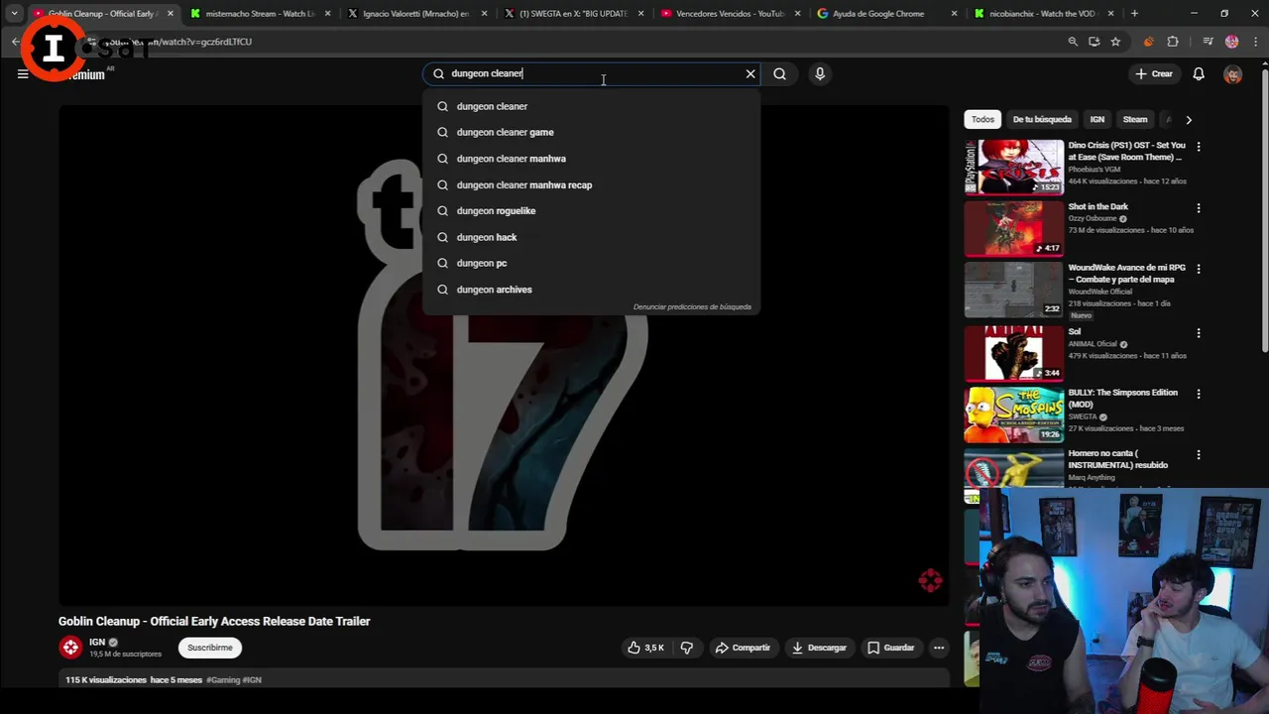Screen dimensions: 1269x714
Task: Click the IGN channel avatar
Action: coord(70,648)
